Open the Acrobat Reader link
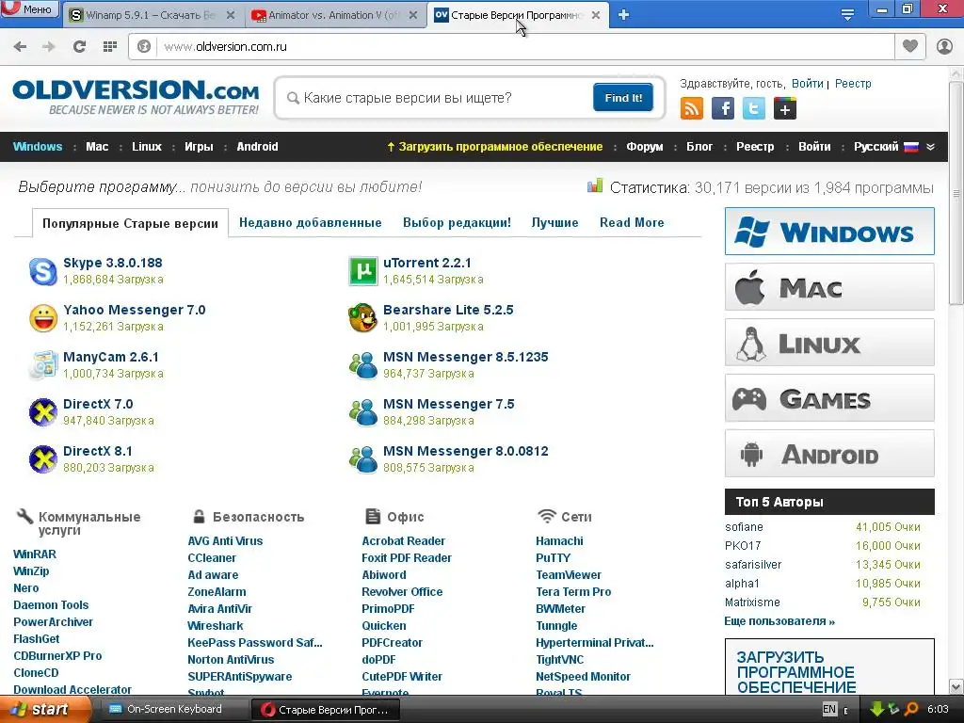This screenshot has height=723, width=964. coord(403,541)
